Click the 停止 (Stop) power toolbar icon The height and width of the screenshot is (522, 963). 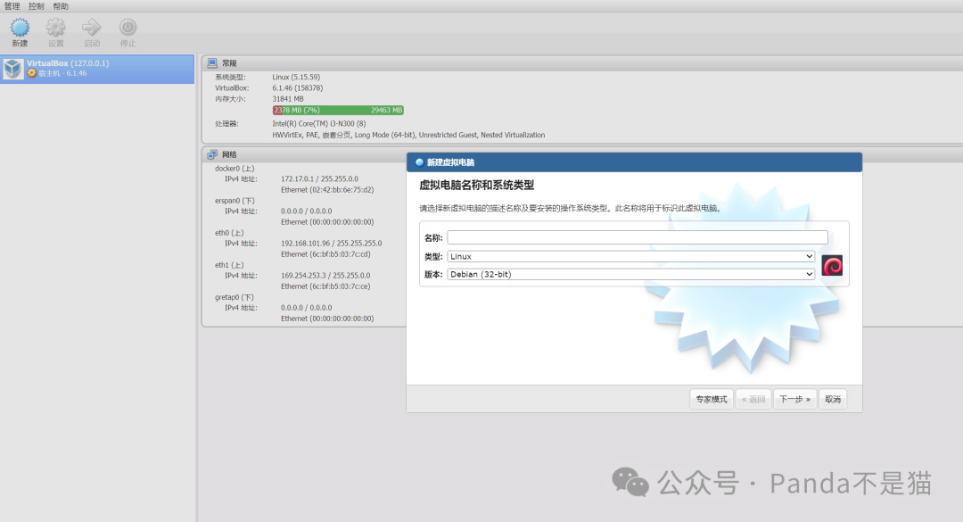coord(128,27)
